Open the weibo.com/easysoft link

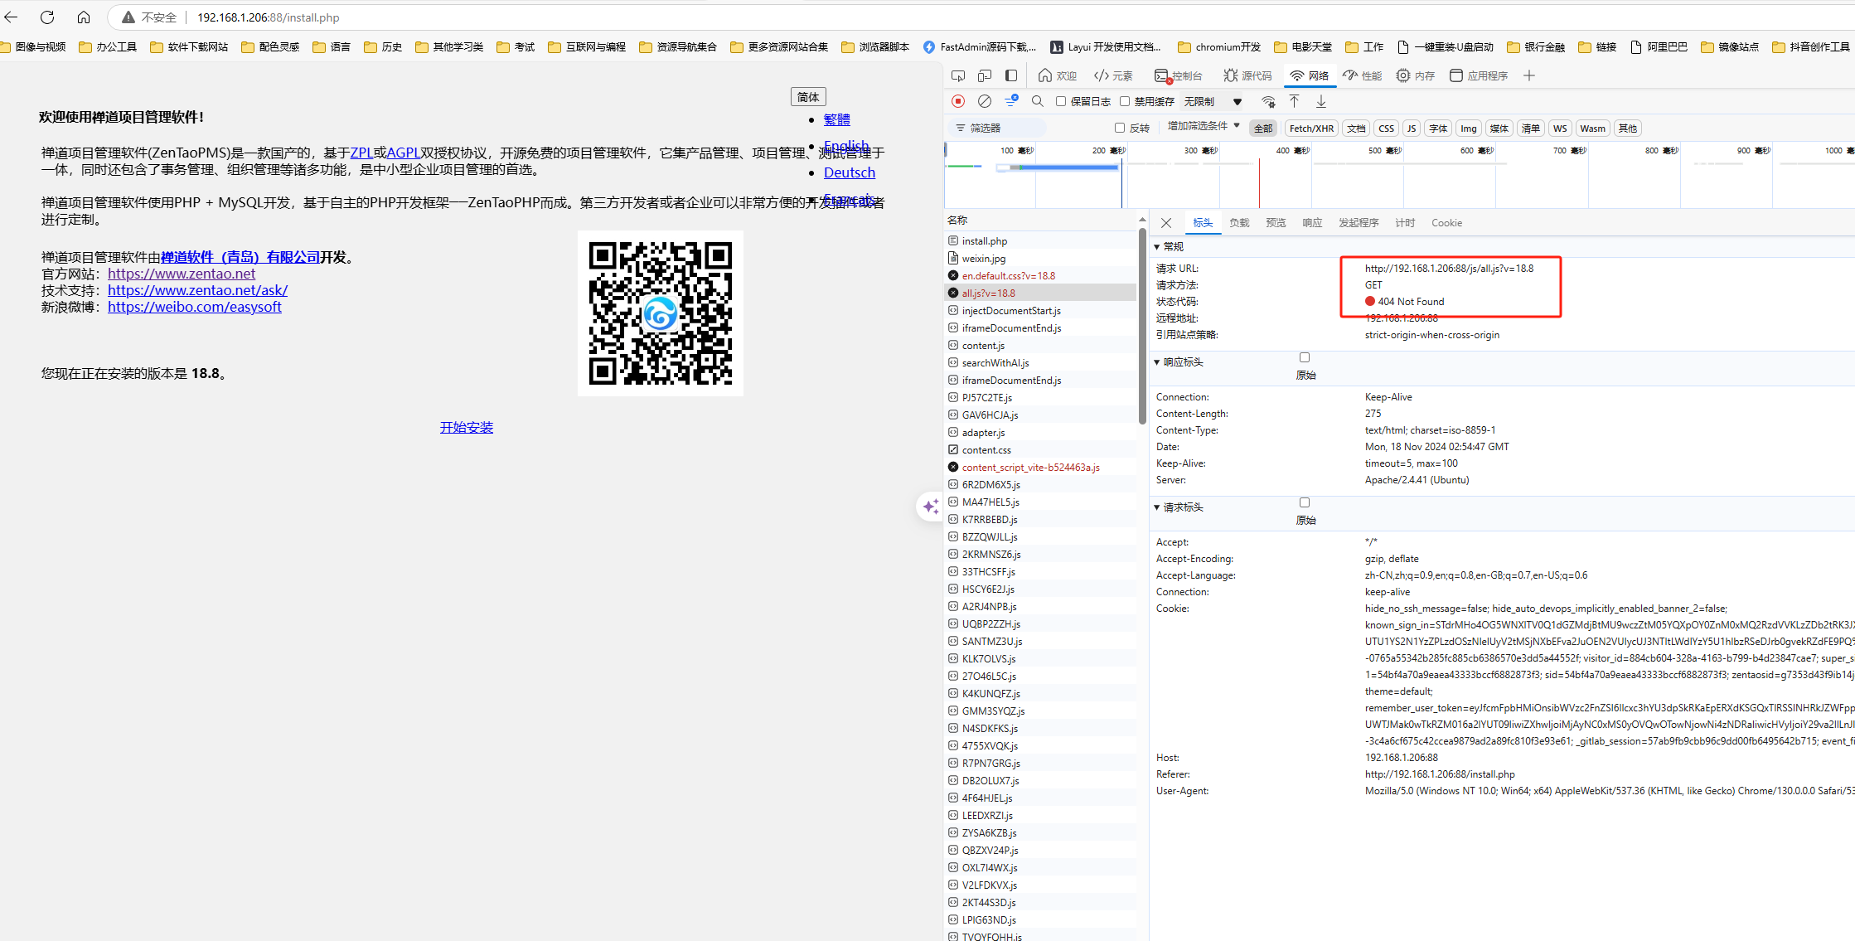coord(195,307)
